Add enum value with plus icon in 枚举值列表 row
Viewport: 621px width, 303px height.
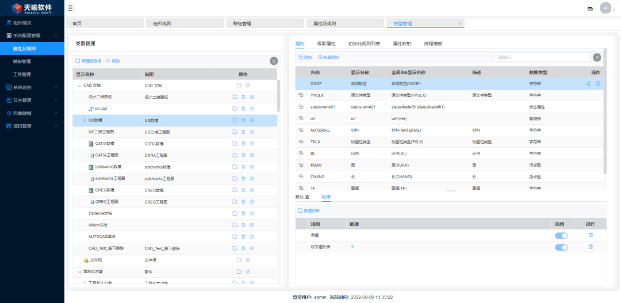(352, 247)
